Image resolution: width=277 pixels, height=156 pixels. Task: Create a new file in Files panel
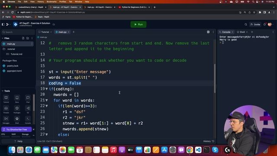point(23,38)
